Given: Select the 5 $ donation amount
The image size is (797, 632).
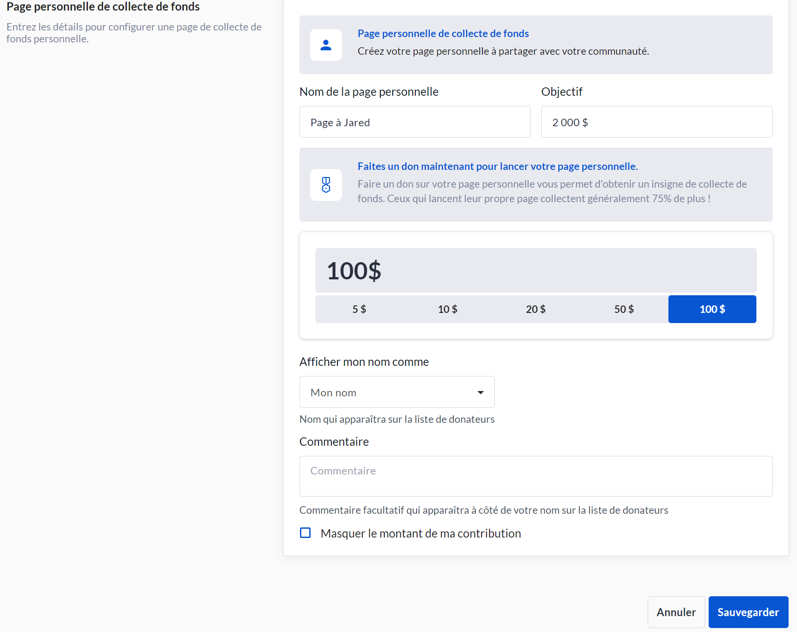Looking at the screenshot, I should [x=359, y=309].
